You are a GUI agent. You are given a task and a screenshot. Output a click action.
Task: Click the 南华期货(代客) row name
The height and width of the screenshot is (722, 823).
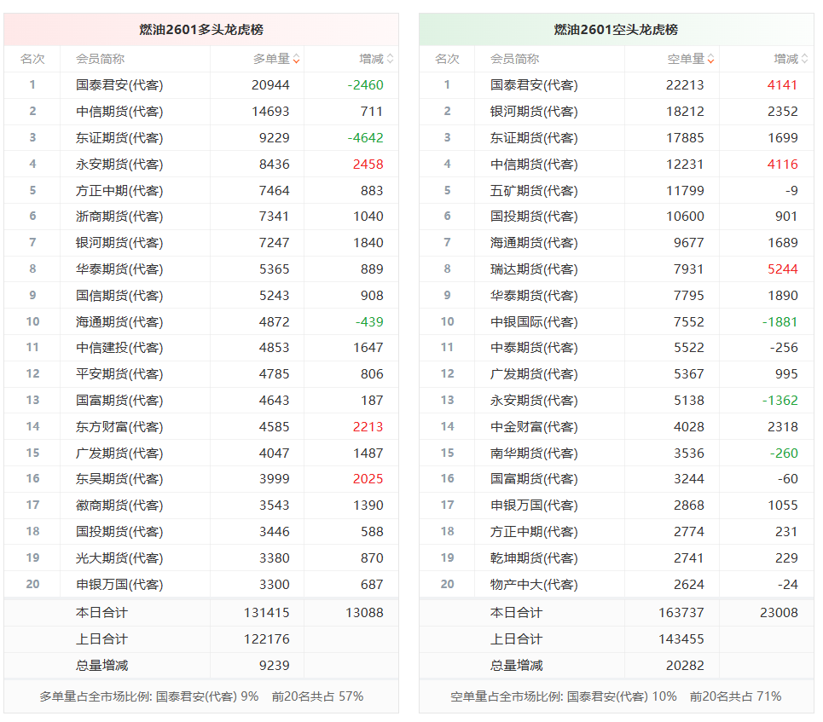click(x=534, y=453)
